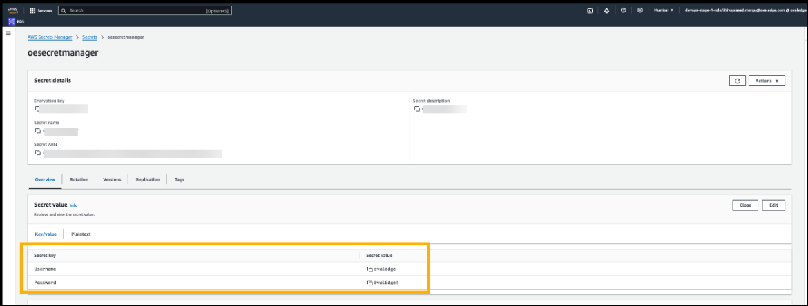Open the Info link beside Secret value
This screenshot has height=306, width=808.
pyautogui.click(x=74, y=205)
